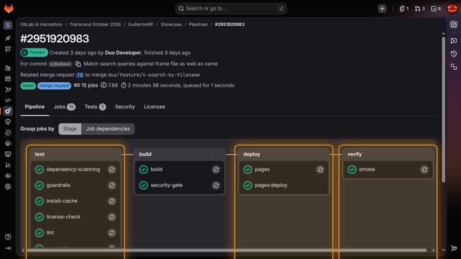Group jobs by Stage
This screenshot has height=259, width=461.
coord(70,129)
